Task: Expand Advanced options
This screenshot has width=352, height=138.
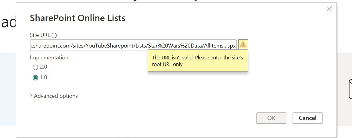Action: click(x=54, y=96)
